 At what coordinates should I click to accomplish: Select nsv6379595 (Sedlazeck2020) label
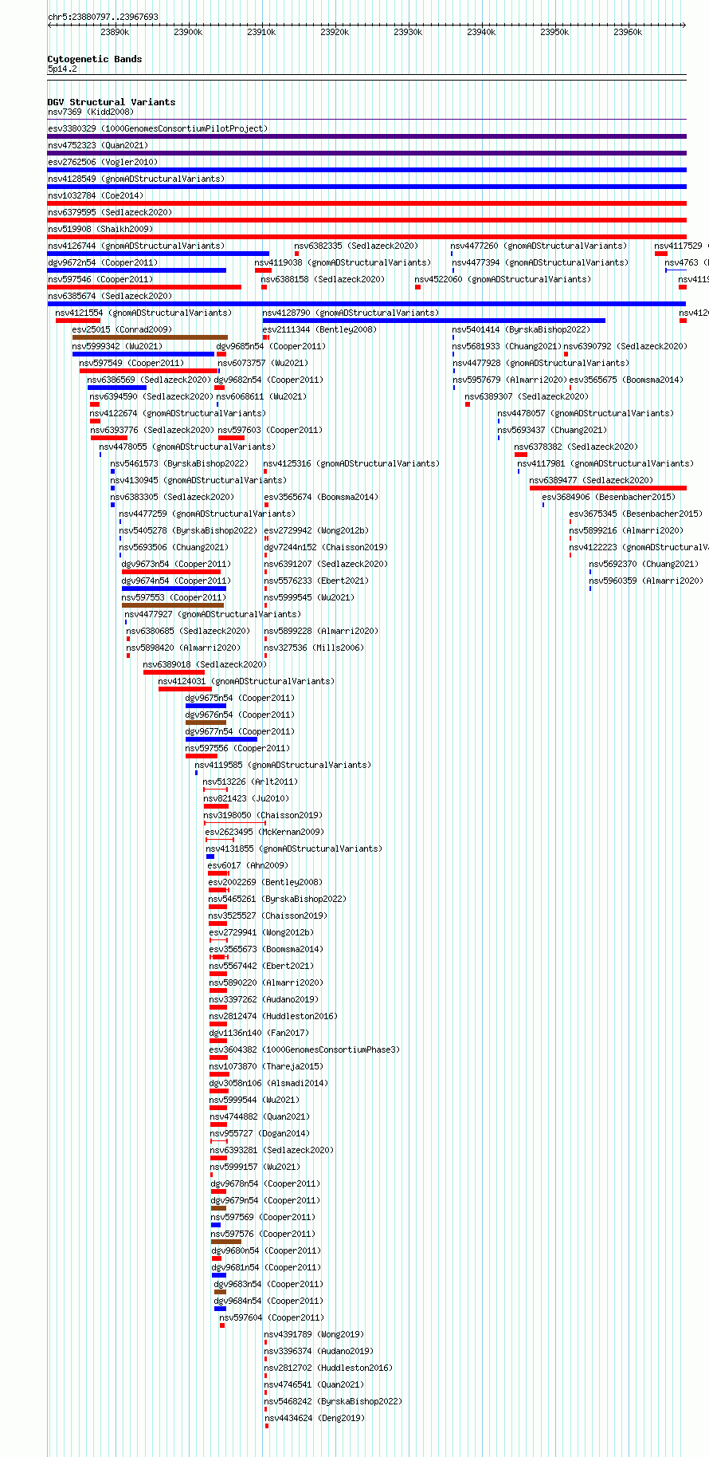click(x=110, y=212)
